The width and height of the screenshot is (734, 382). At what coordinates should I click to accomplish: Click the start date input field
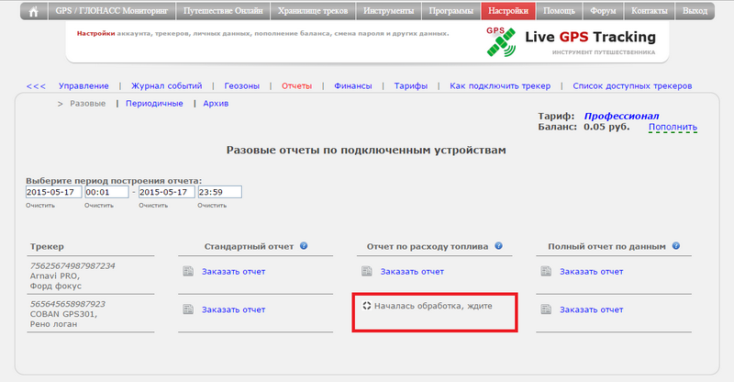[x=53, y=192]
